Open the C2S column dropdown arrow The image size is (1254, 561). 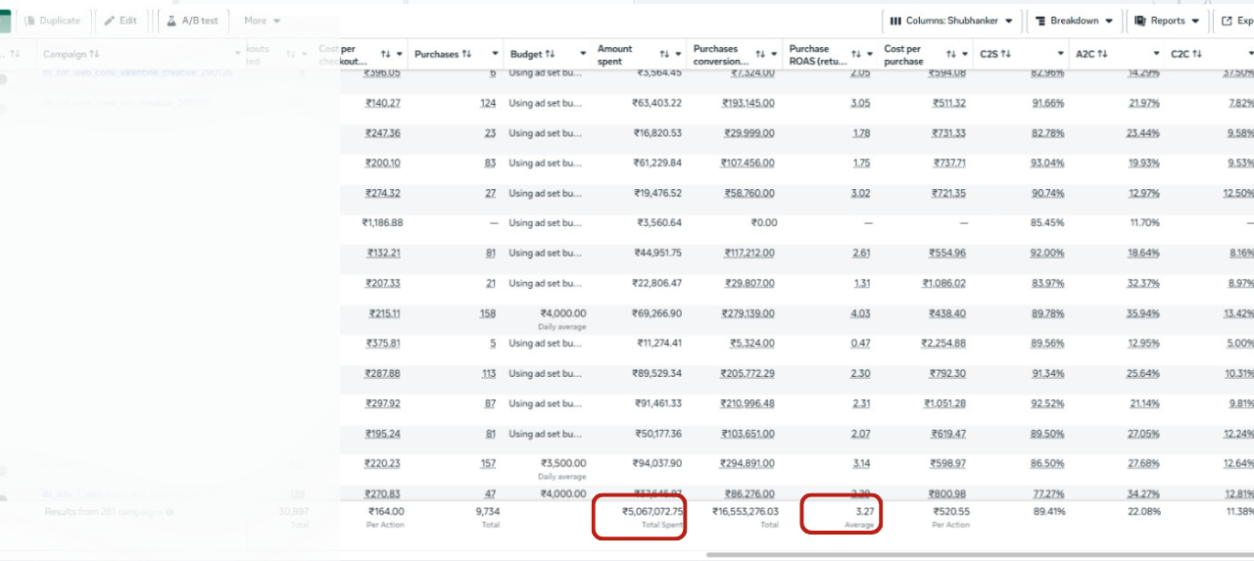pos(1061,55)
